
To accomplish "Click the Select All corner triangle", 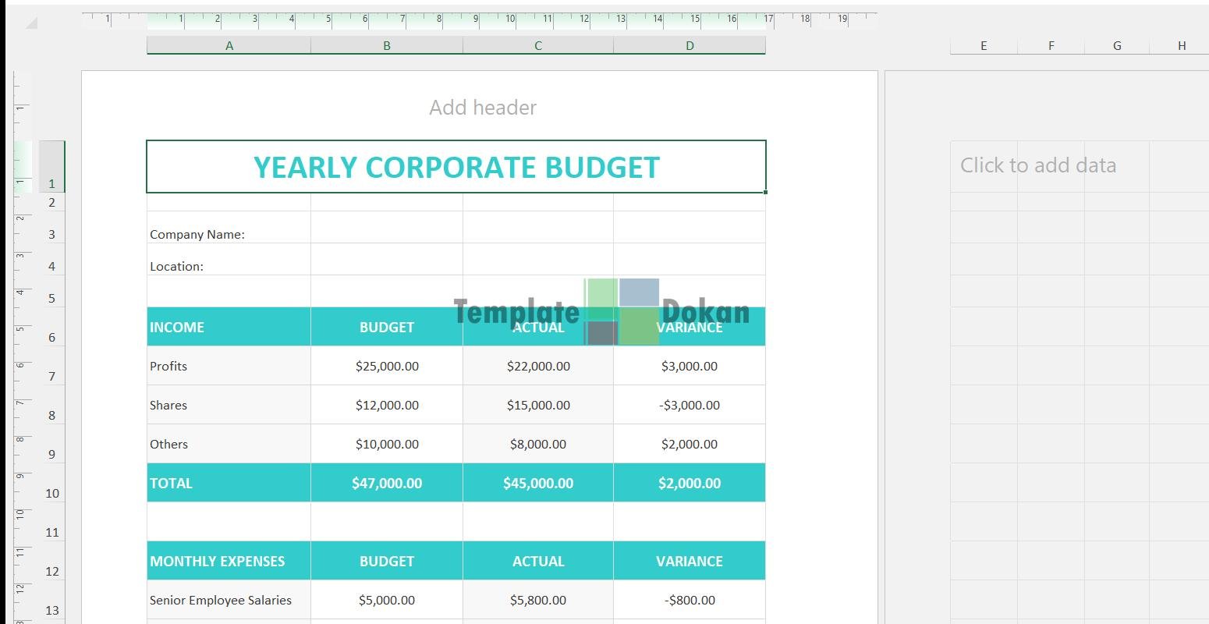I will 32,23.
